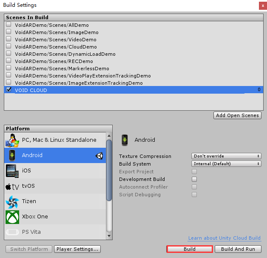Viewport: 267px width, 258px height.
Task: Toggle the RECDemo scene checkbox
Action: click(x=9, y=60)
